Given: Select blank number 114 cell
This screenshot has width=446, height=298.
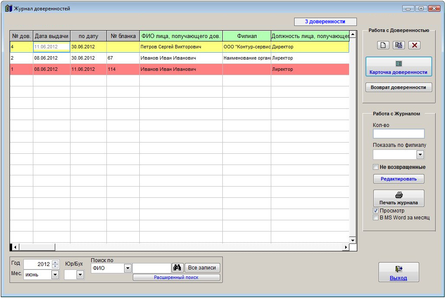Looking at the screenshot, I should coord(123,69).
